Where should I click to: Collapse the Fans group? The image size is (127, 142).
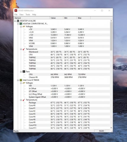[x=21, y=72]
